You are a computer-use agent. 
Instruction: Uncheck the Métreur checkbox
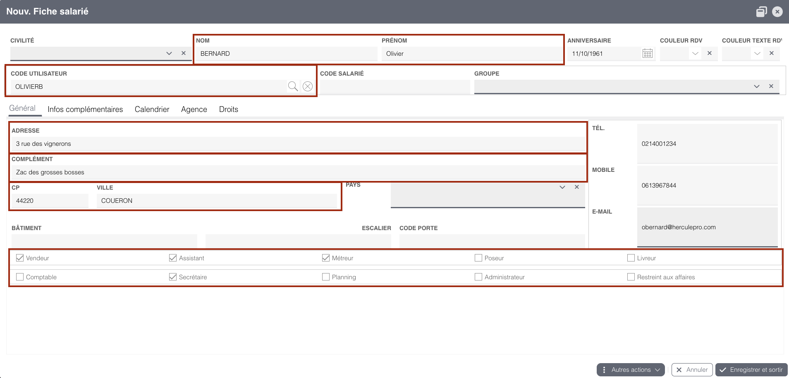point(326,258)
